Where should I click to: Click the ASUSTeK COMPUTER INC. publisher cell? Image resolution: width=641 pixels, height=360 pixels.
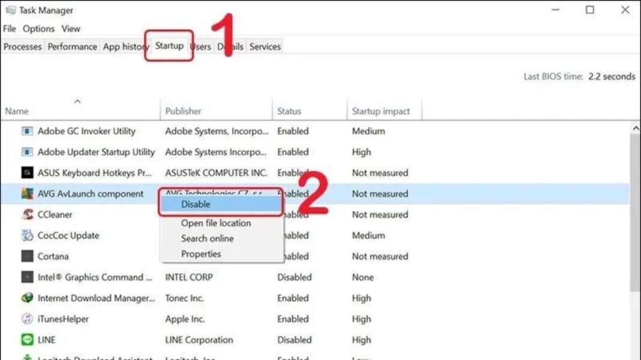pyautogui.click(x=216, y=173)
